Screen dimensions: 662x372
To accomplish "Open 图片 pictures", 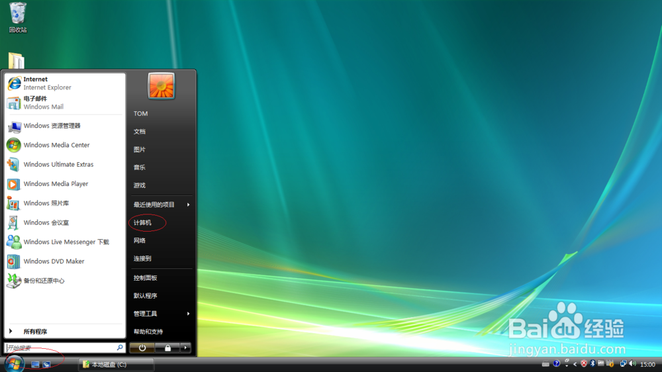I will point(140,150).
